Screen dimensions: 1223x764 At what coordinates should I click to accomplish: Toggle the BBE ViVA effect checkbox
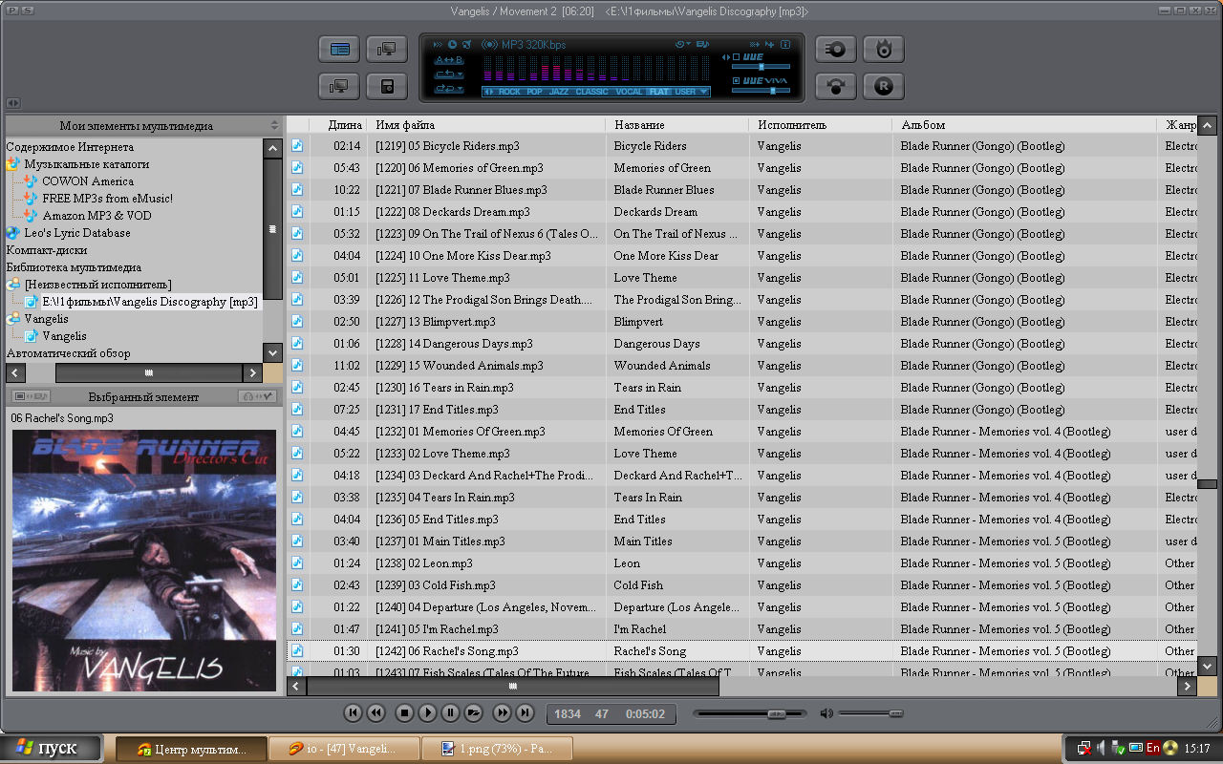[737, 80]
